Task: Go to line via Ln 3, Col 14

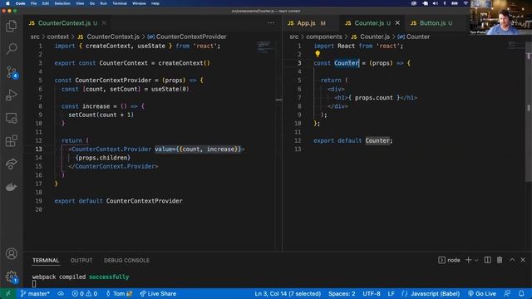Action: [288, 293]
